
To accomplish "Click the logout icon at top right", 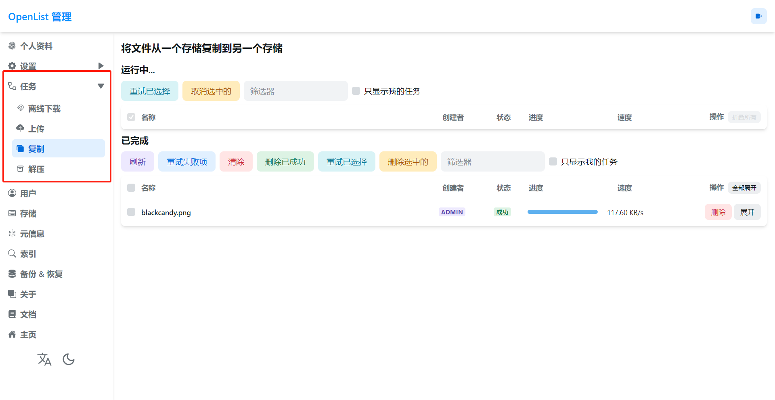I will pos(758,16).
